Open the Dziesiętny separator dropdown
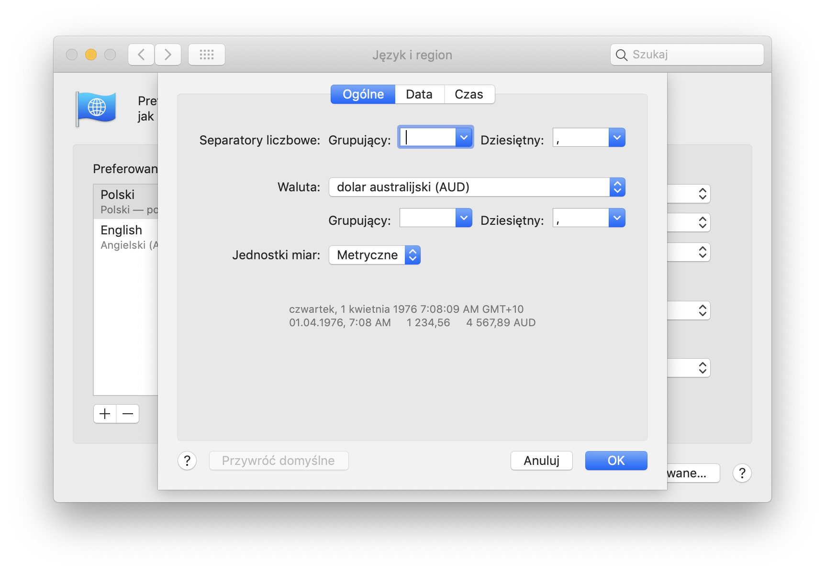Image resolution: width=825 pixels, height=573 pixels. [x=617, y=137]
